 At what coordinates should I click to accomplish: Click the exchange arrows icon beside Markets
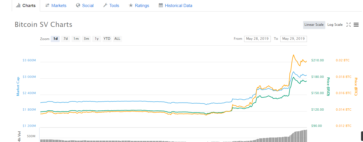[47, 5]
